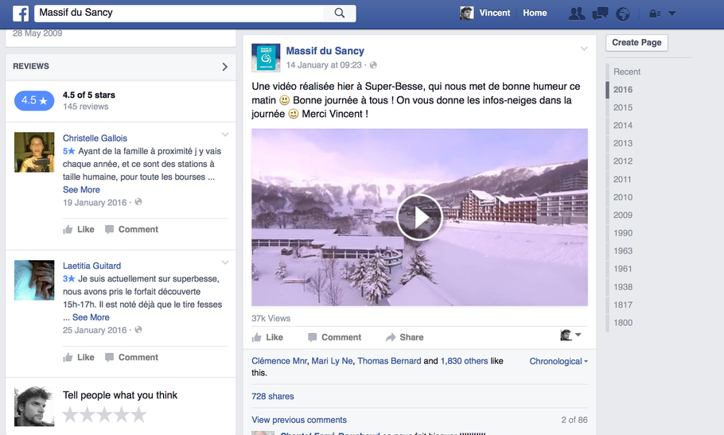Open Clémence Mnr's profile link
This screenshot has height=435, width=724.
(x=279, y=361)
